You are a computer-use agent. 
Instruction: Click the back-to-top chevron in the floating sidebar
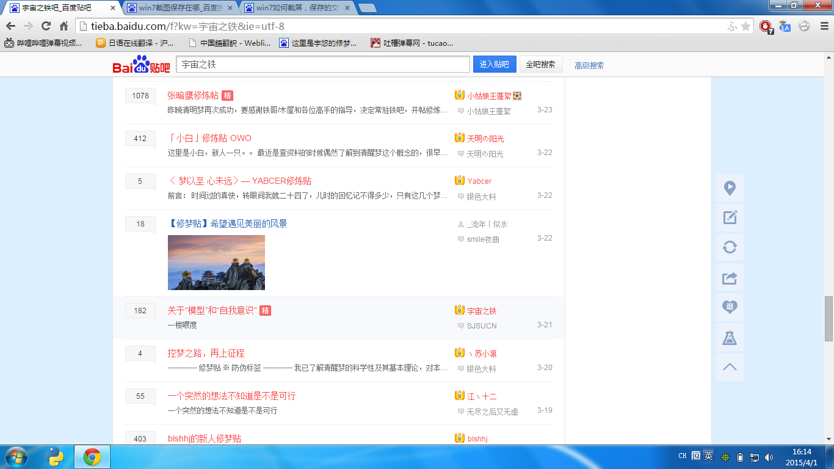click(730, 367)
